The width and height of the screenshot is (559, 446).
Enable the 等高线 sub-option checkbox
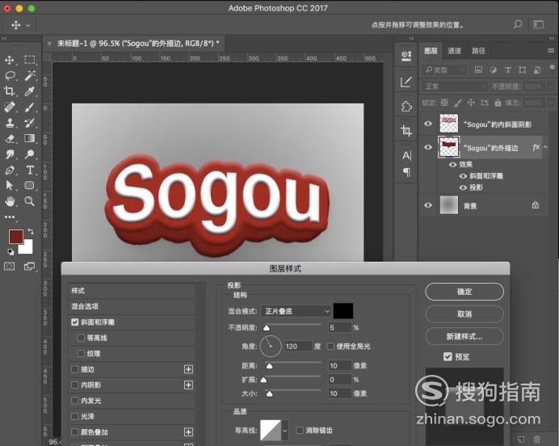81,338
